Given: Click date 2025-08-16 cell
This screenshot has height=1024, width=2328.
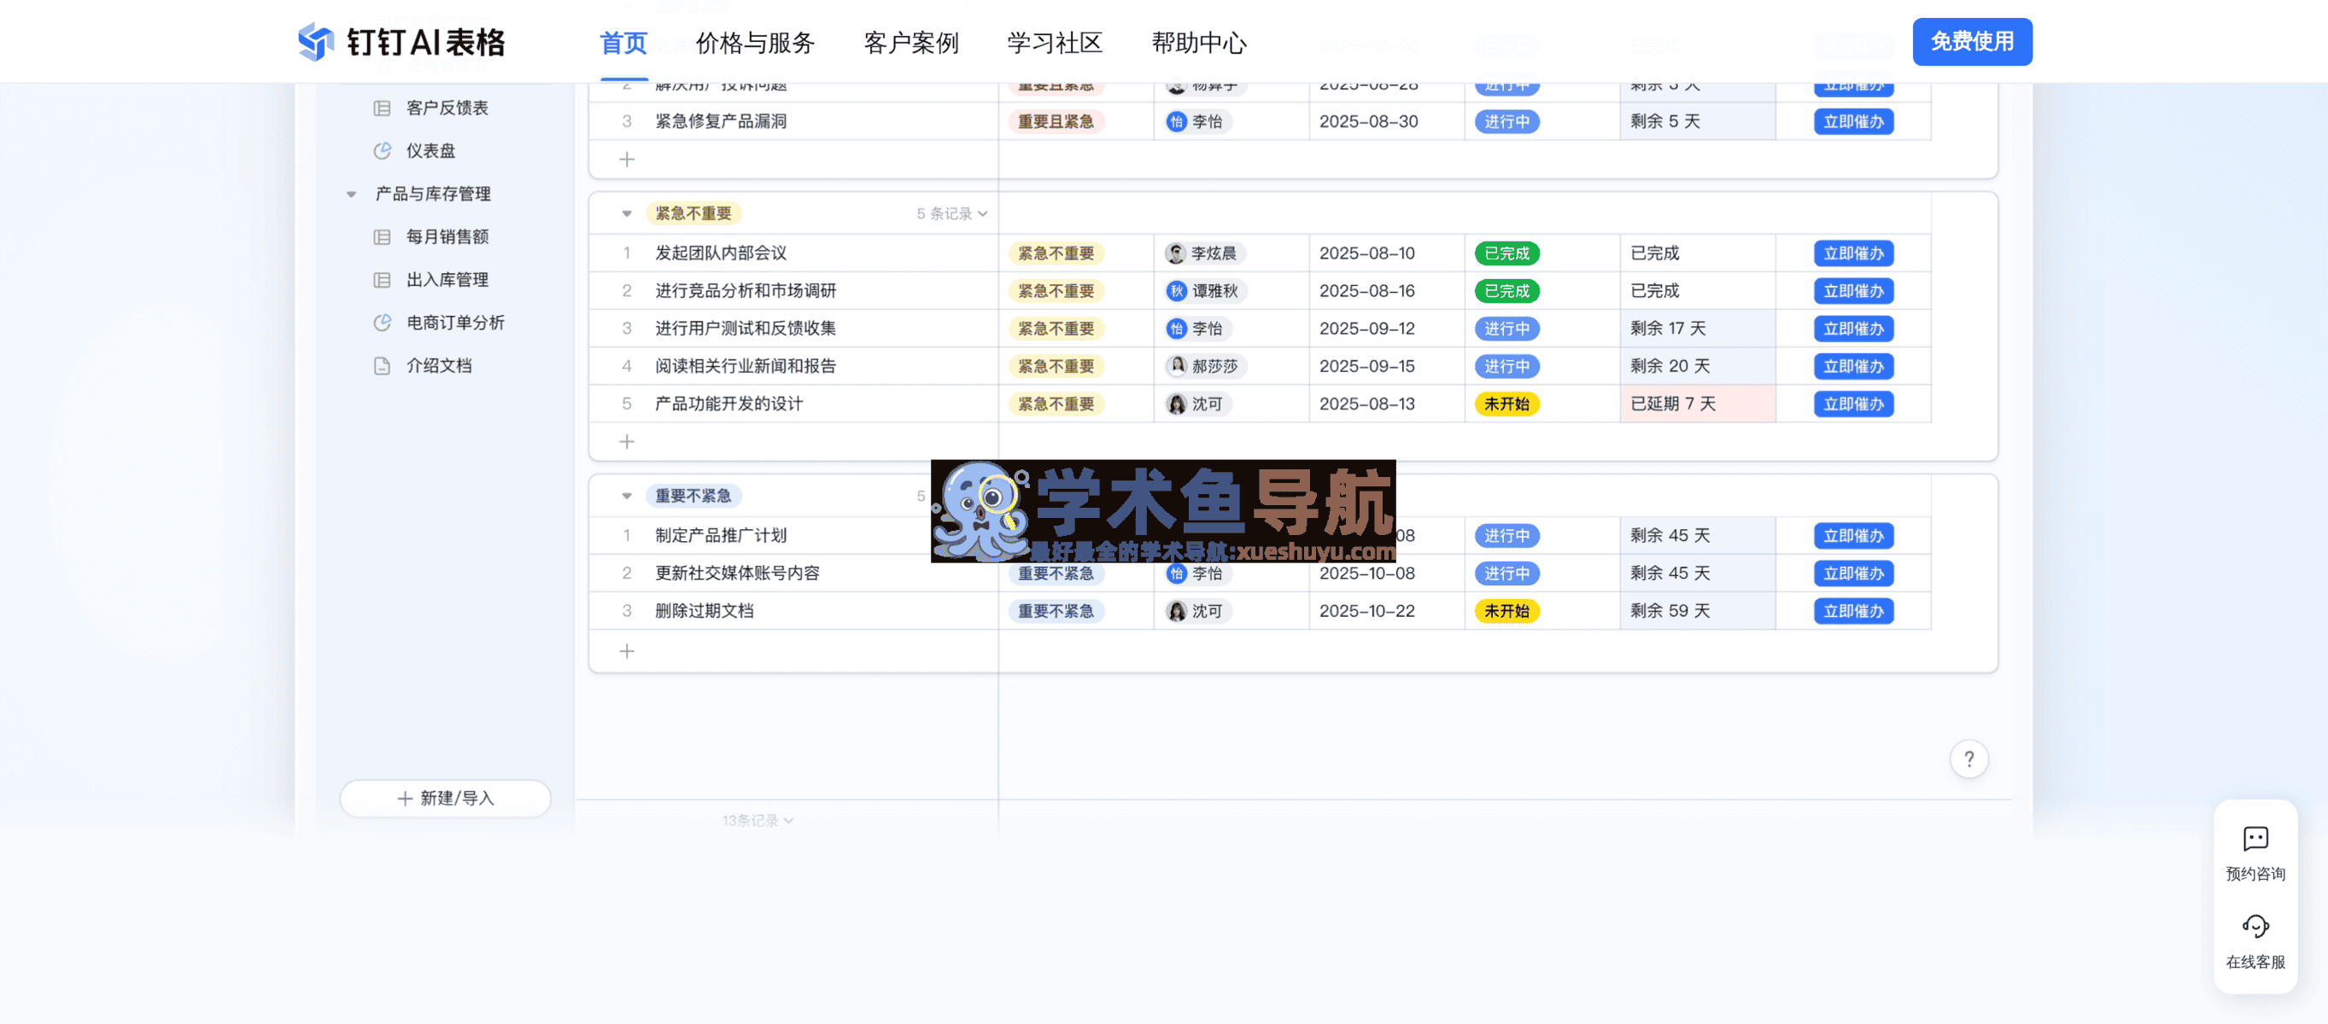Looking at the screenshot, I should [x=1385, y=291].
